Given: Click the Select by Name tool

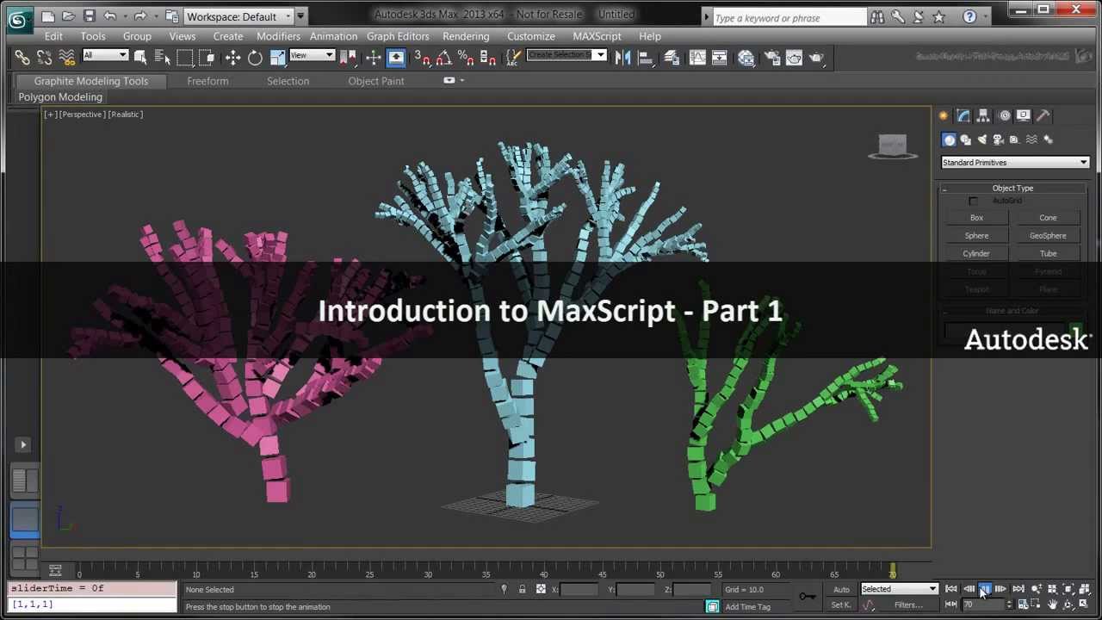Looking at the screenshot, I should coord(162,58).
